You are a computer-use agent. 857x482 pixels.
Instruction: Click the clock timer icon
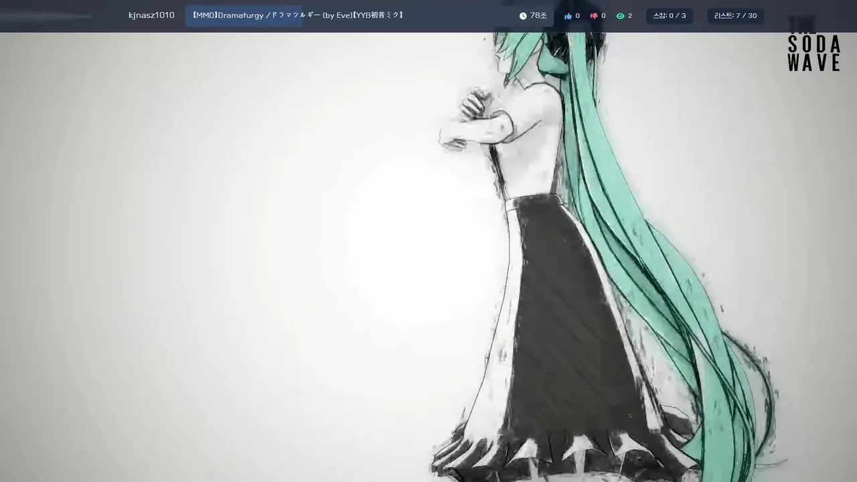click(523, 16)
